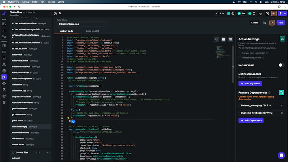The width and height of the screenshot is (288, 162).
Task: Click the Action Name input field
Action: coord(82,24)
